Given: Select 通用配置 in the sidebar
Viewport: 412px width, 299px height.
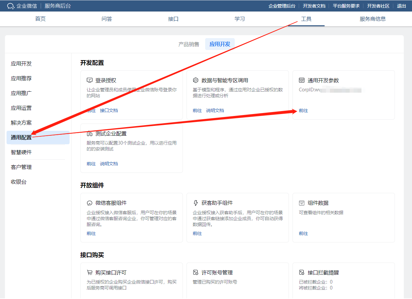Looking at the screenshot, I should click(38, 137).
